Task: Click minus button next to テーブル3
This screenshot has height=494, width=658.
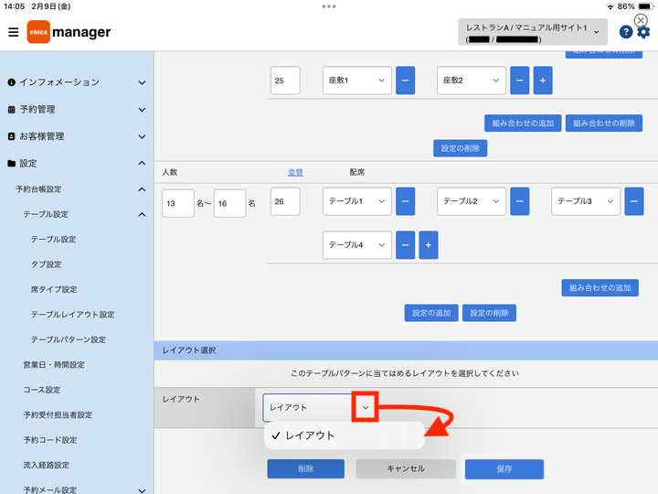Action: pyautogui.click(x=634, y=201)
